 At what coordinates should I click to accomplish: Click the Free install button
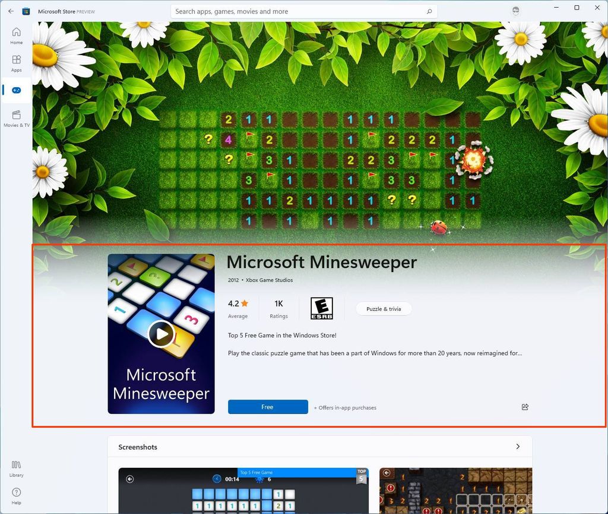coord(267,407)
